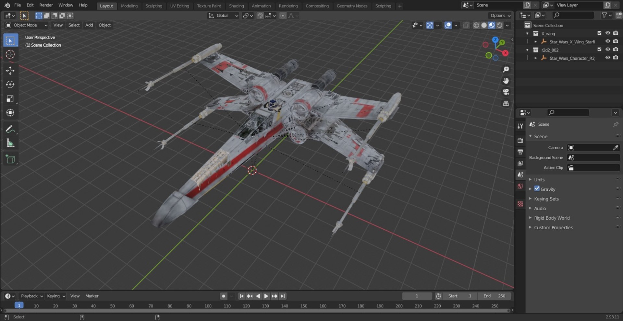Open the World properties tab
The image size is (623, 321).
(520, 186)
